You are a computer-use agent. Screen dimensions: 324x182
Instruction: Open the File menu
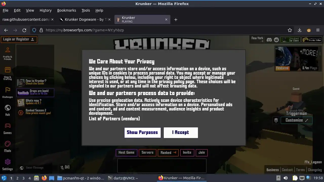pyautogui.click(x=5, y=10)
